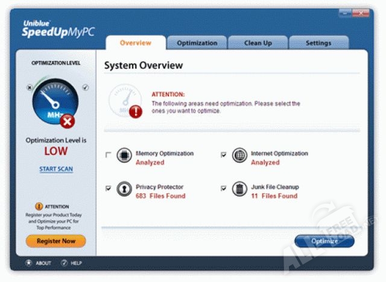Open the Clean Up tab
This screenshot has width=386, height=282.
pyautogui.click(x=258, y=43)
